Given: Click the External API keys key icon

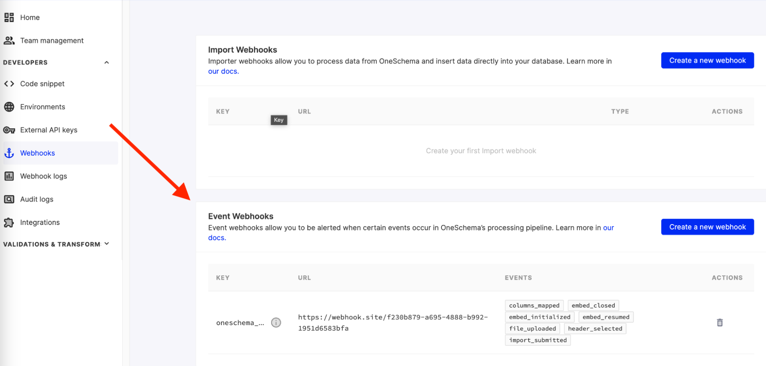Looking at the screenshot, I should pos(9,130).
